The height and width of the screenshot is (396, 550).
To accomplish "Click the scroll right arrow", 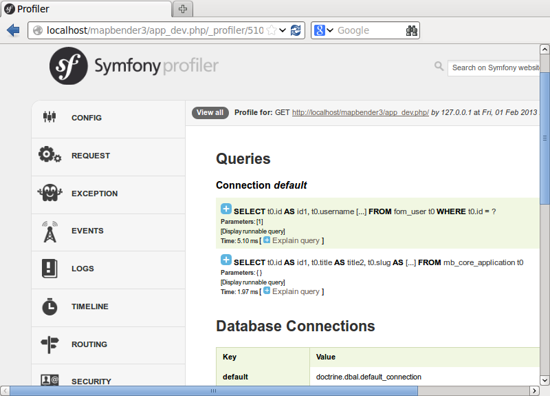I will [x=534, y=390].
